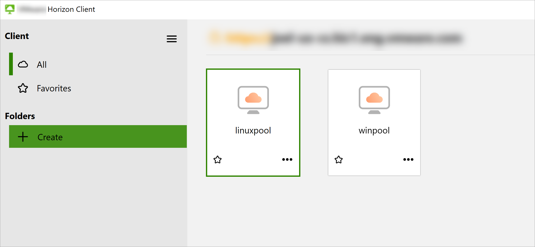Mark linuxpool as favorite

coord(218,160)
